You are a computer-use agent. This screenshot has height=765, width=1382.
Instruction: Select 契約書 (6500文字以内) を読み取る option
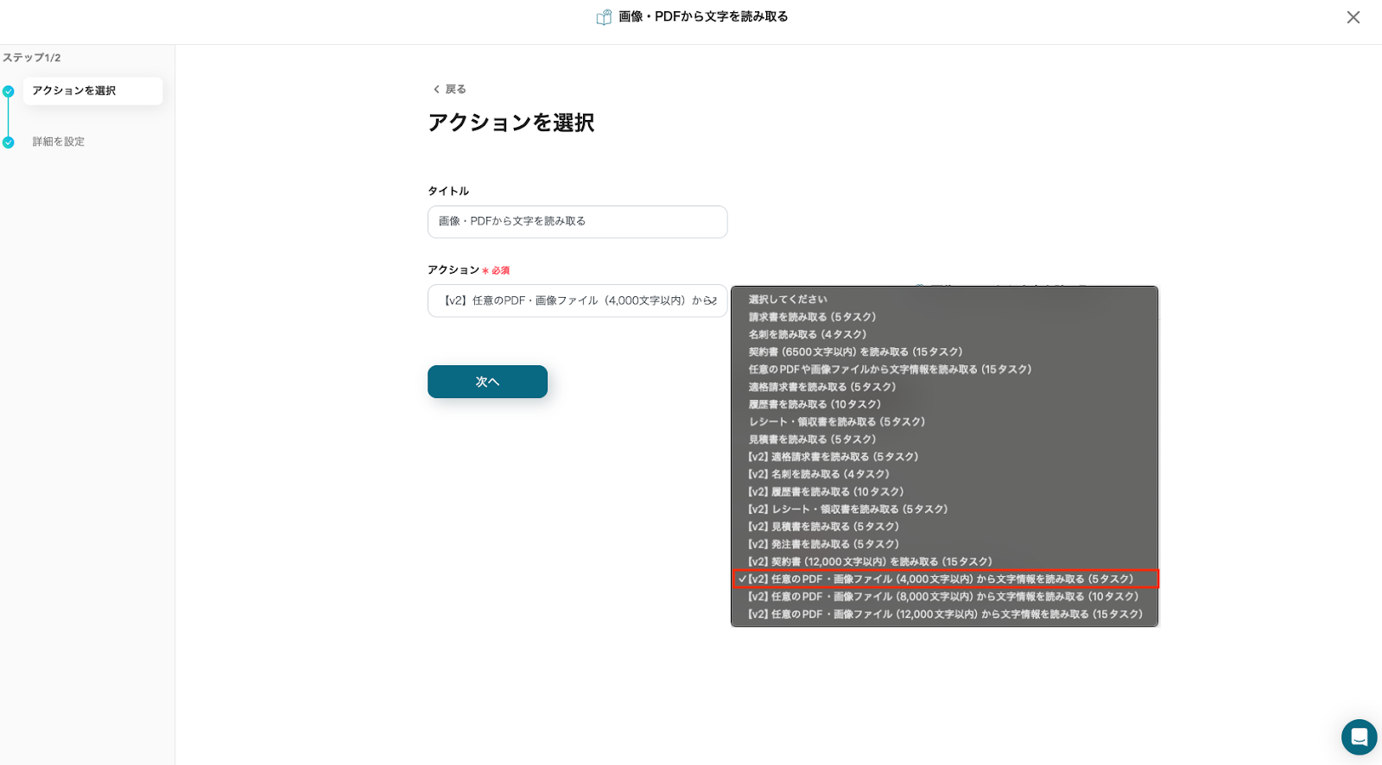click(x=855, y=352)
